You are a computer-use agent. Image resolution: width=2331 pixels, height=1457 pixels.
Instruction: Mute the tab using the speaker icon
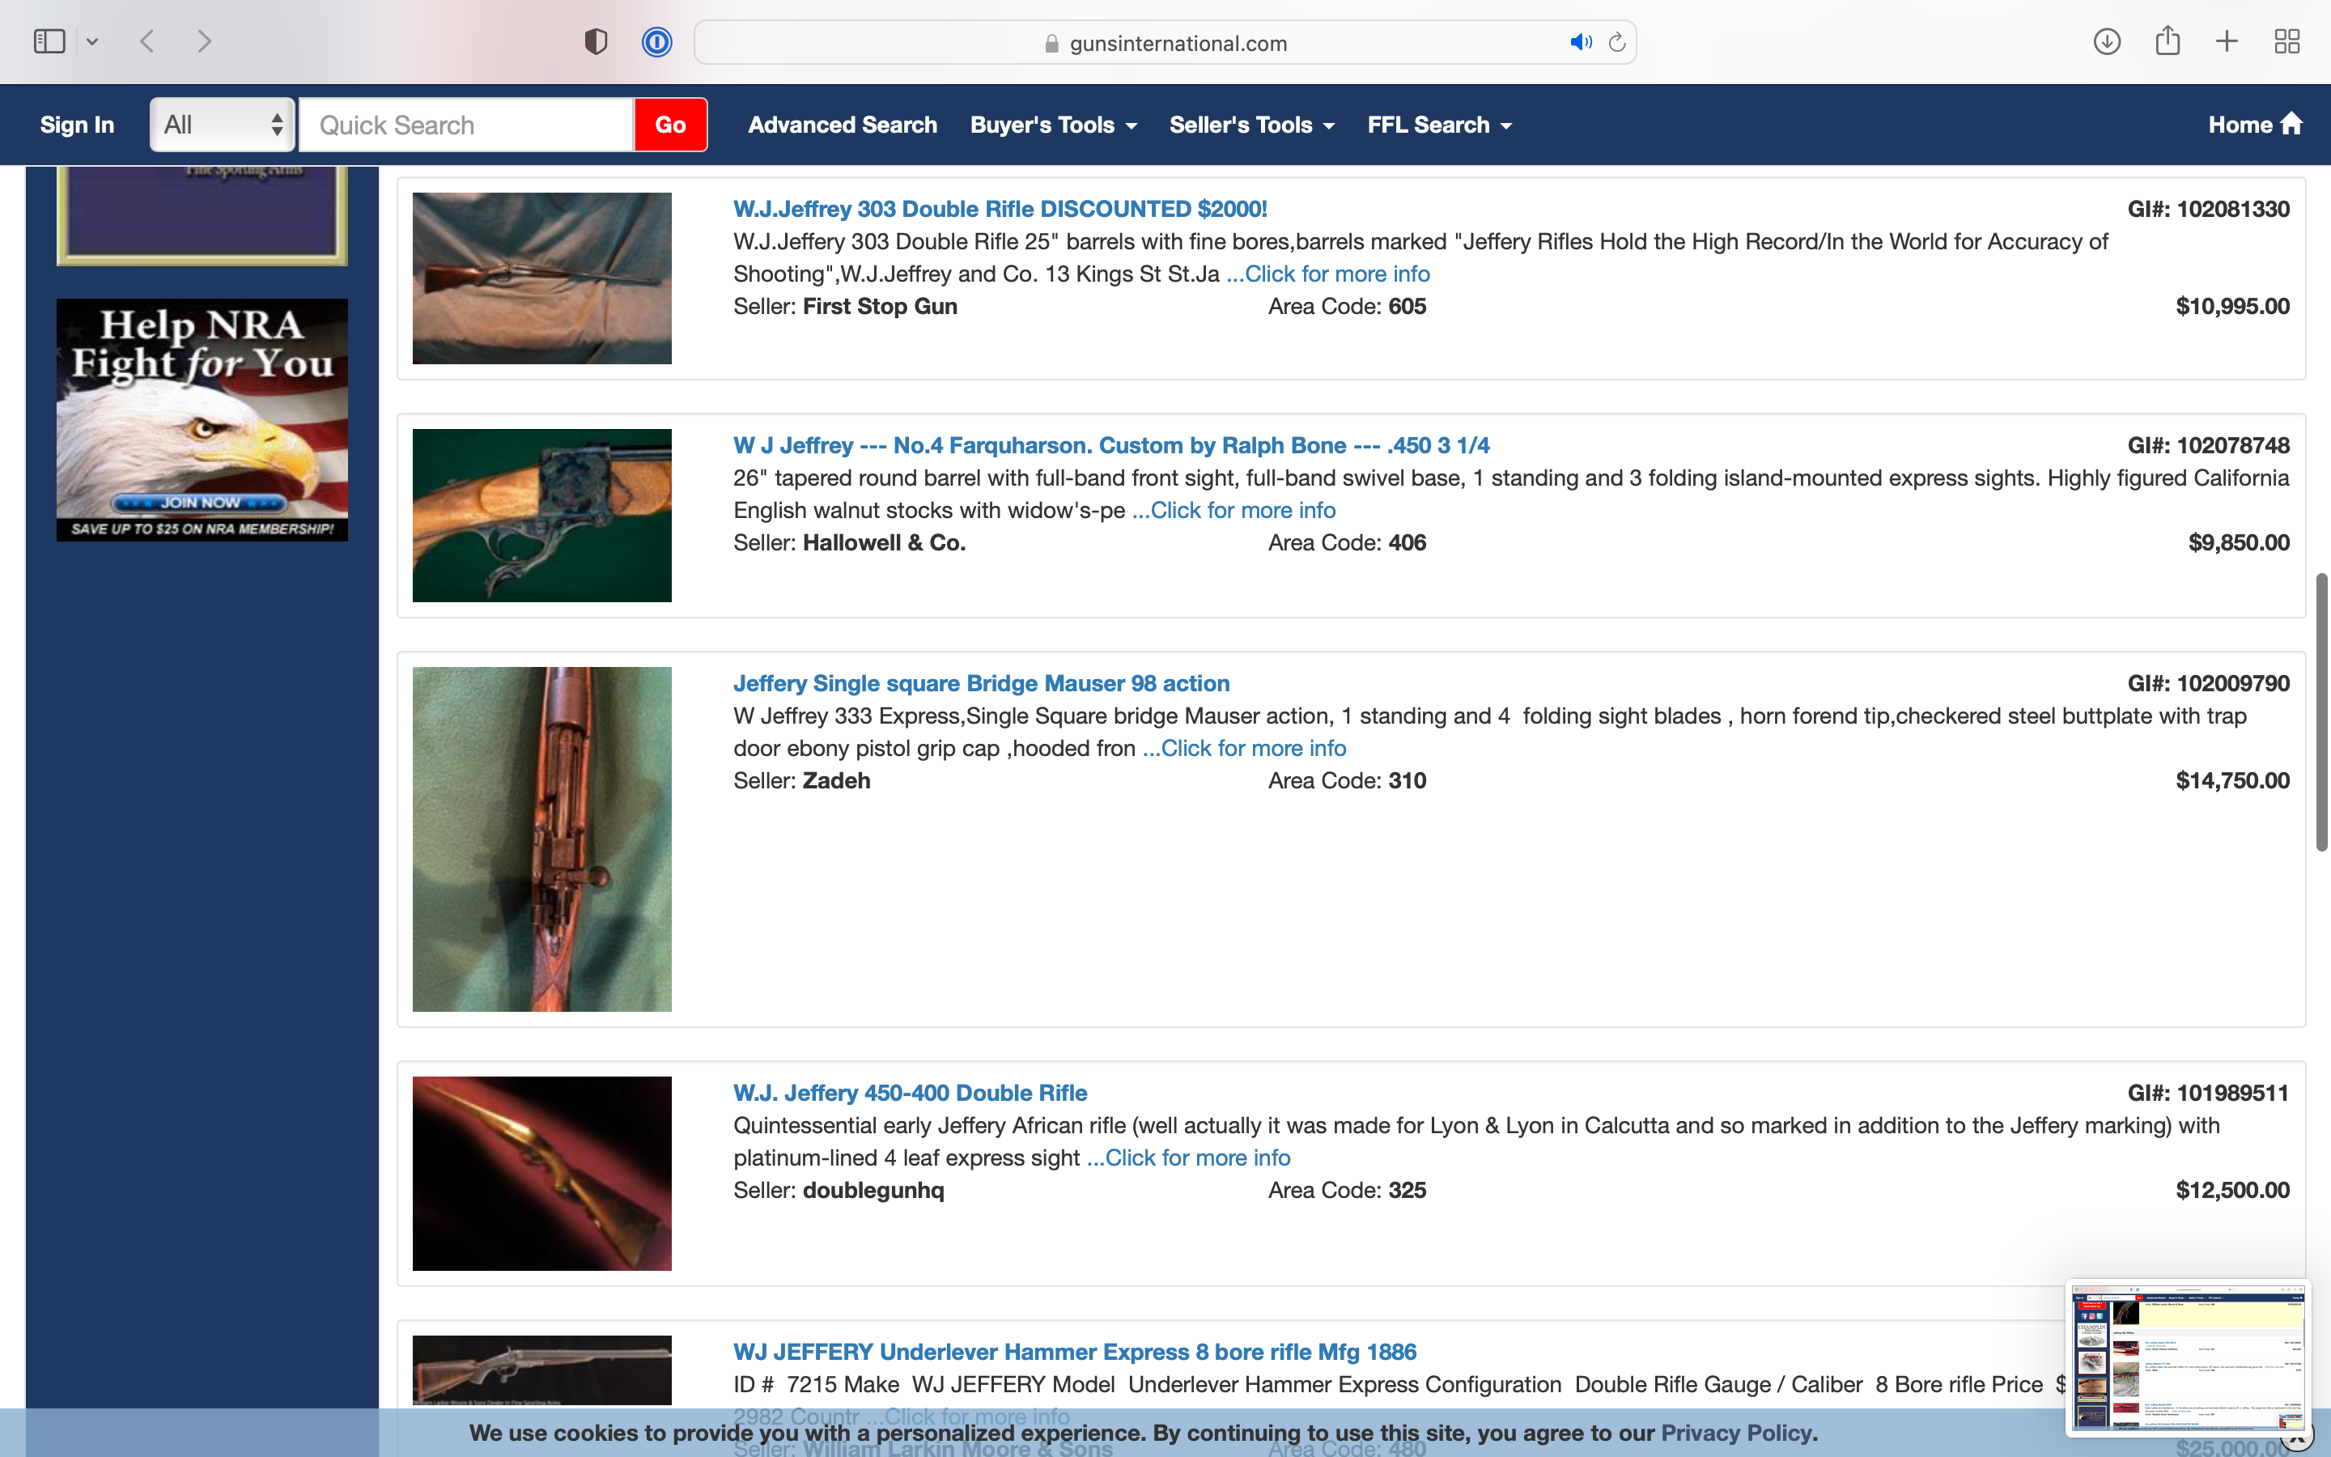[1580, 42]
